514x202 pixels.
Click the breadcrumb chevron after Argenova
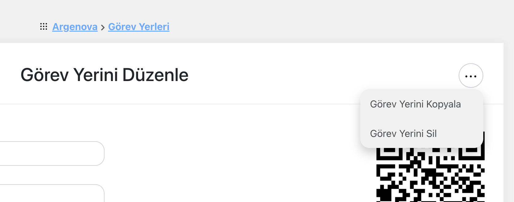pyautogui.click(x=103, y=28)
